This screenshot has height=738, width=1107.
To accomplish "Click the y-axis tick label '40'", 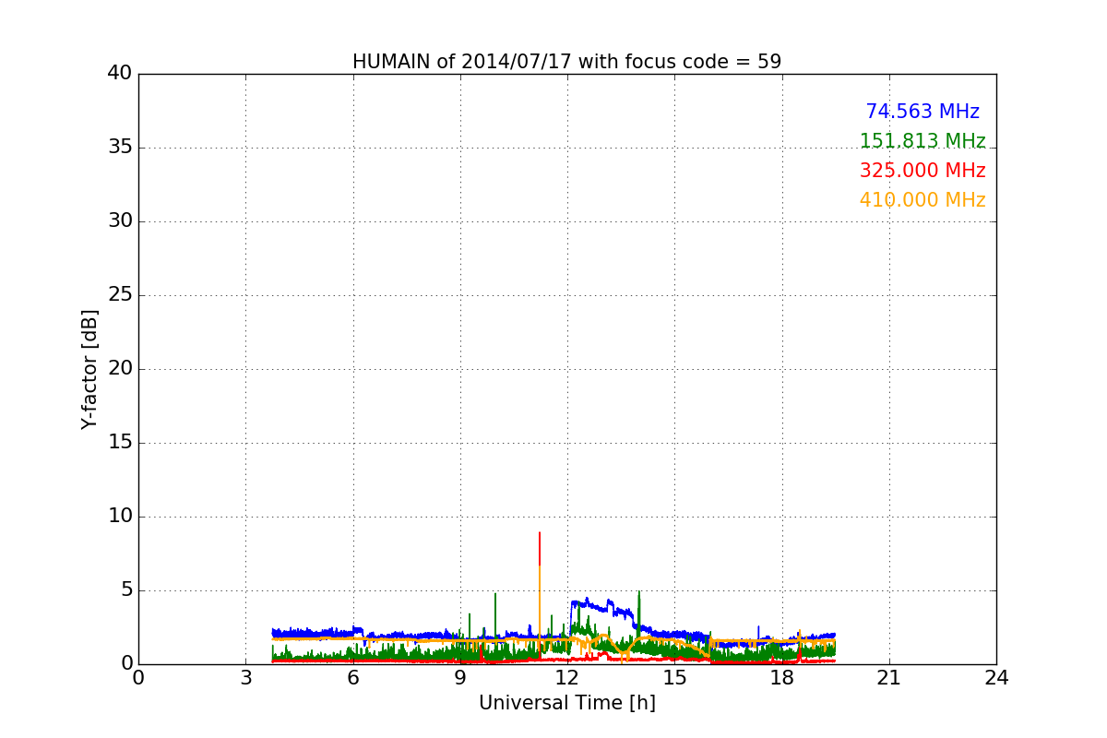I will (120, 74).
